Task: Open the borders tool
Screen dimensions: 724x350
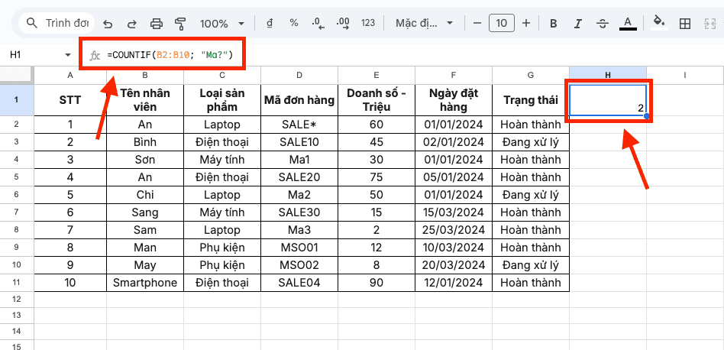Action: pyautogui.click(x=685, y=24)
